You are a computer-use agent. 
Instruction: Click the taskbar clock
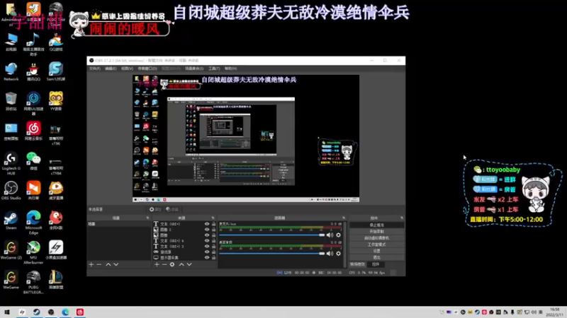tap(555, 312)
